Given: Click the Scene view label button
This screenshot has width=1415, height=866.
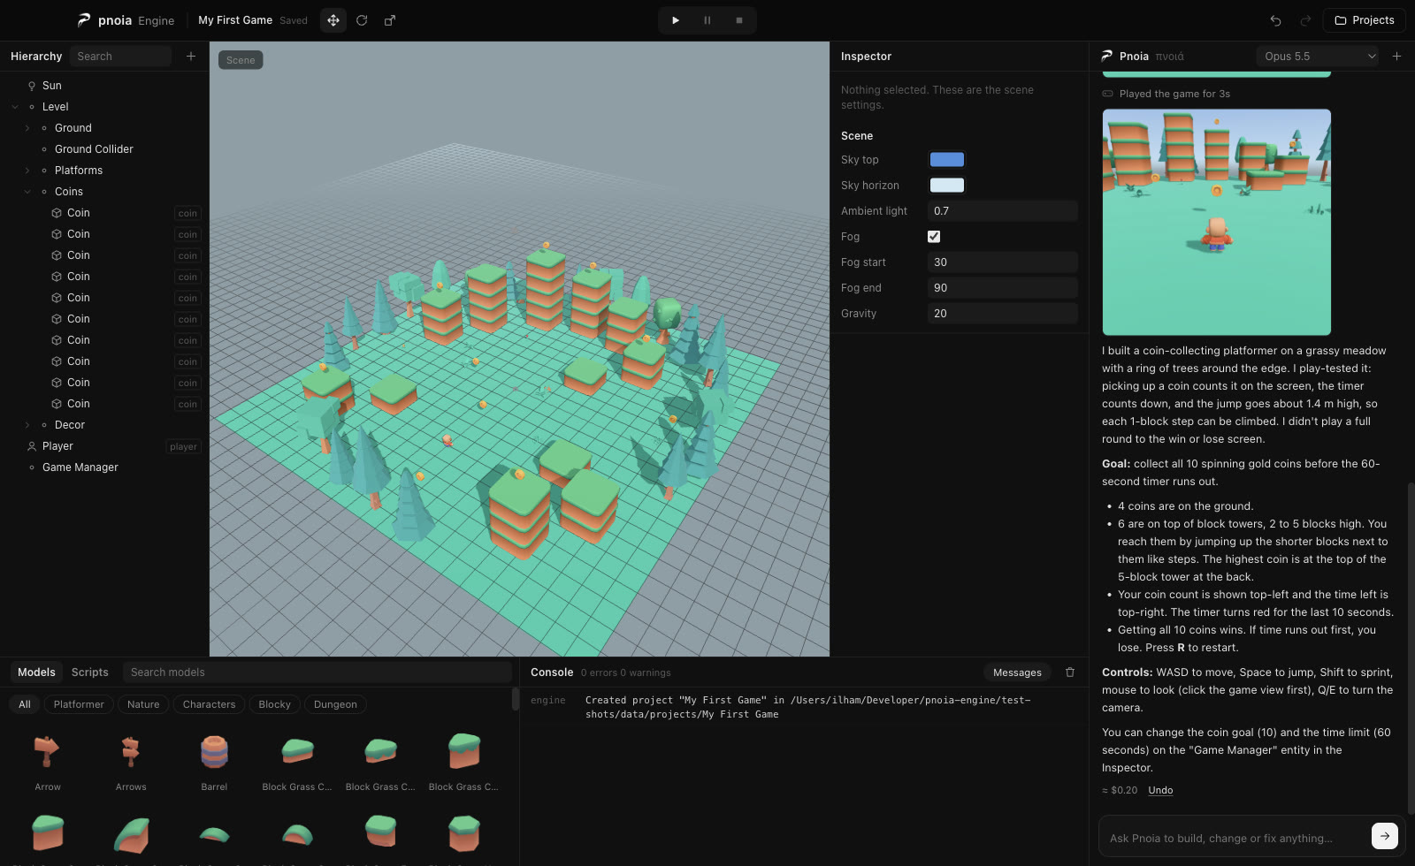Looking at the screenshot, I should coord(241,60).
